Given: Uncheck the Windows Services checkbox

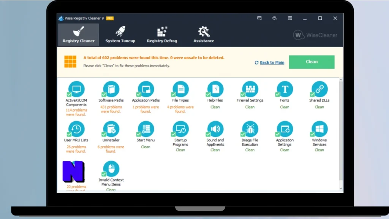Looking at the screenshot, I should pos(312,134).
